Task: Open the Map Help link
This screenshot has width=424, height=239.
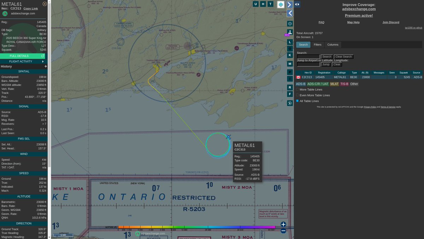Action: coord(353,22)
